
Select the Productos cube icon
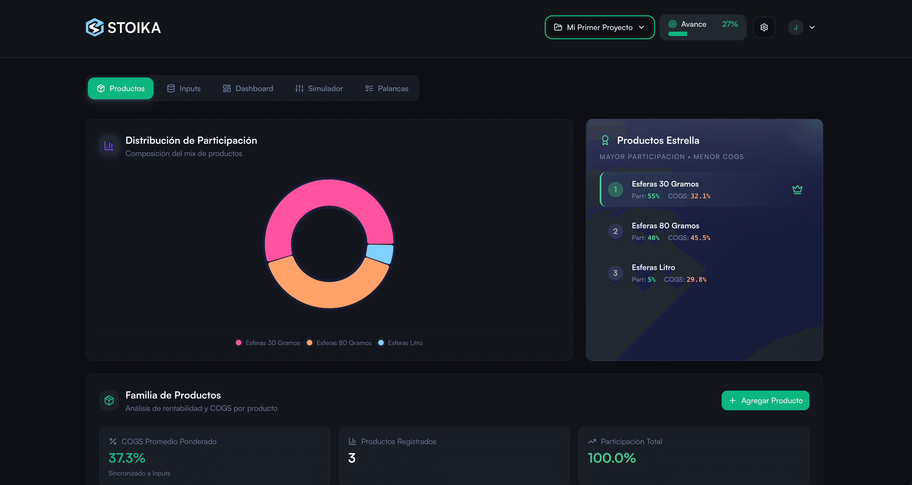click(101, 88)
